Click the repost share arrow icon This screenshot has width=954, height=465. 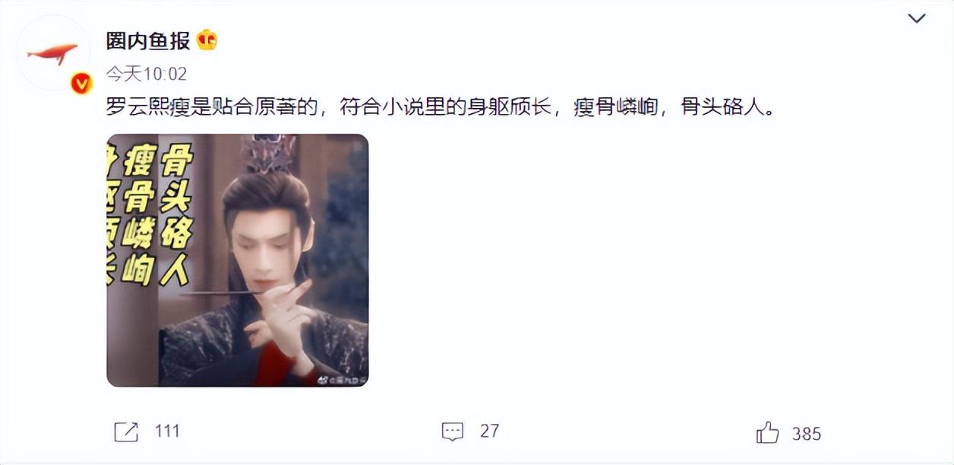(126, 432)
